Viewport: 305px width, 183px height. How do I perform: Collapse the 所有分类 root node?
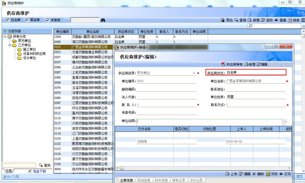coord(5,37)
